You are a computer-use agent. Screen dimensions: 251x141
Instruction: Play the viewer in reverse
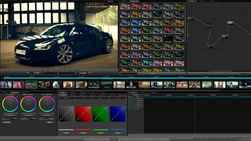pos(54,70)
